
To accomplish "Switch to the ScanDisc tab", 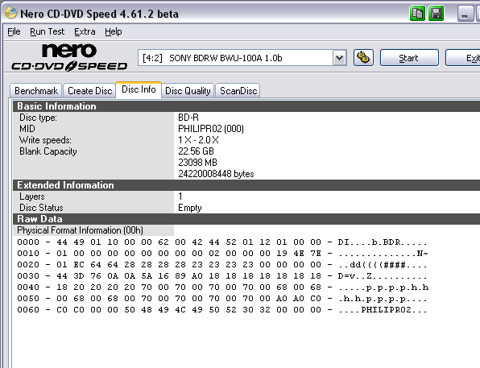I will click(x=238, y=91).
